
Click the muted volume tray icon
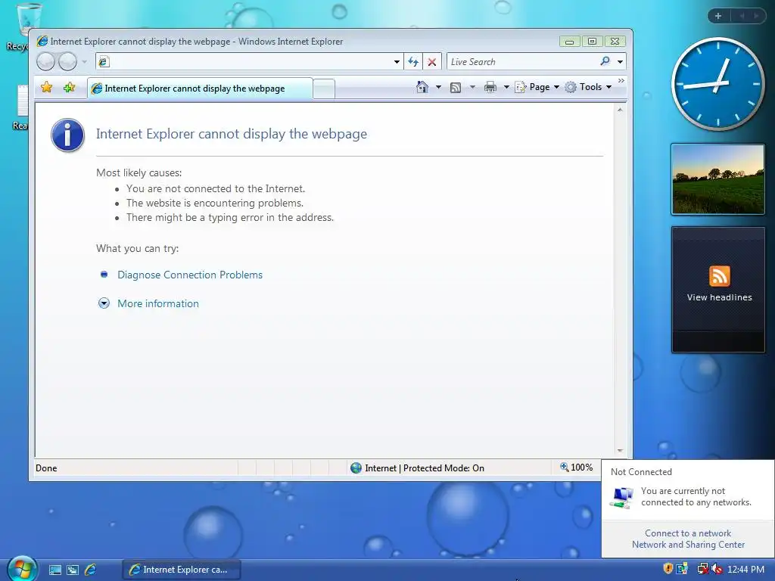717,569
